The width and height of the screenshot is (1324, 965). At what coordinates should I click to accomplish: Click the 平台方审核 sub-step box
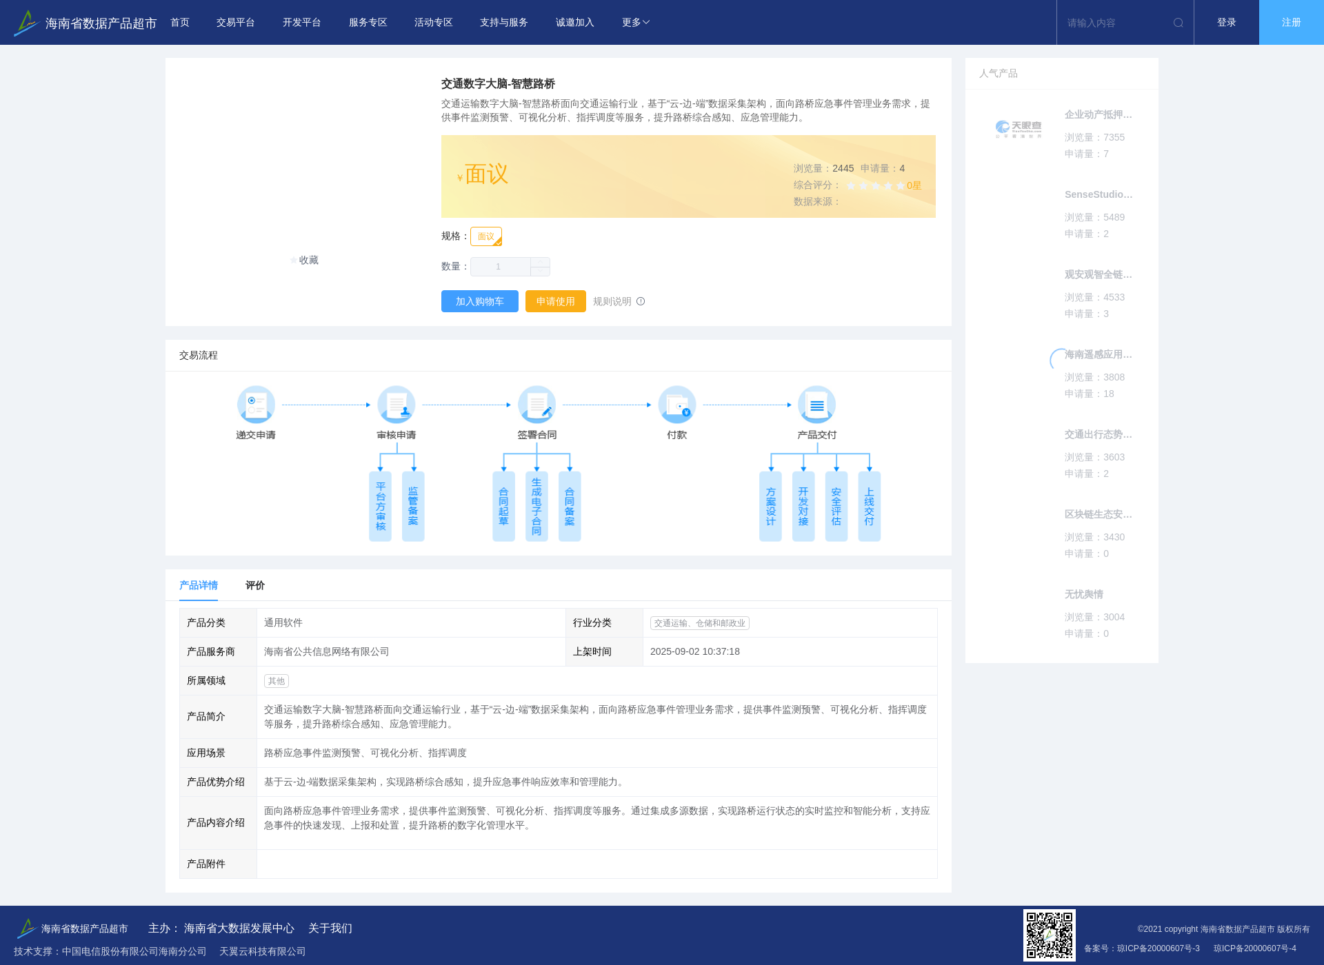coord(381,507)
